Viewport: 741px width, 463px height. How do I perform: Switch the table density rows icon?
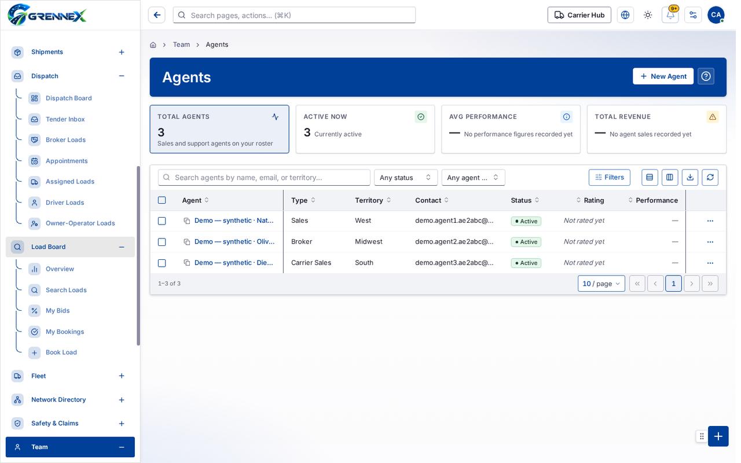[650, 177]
